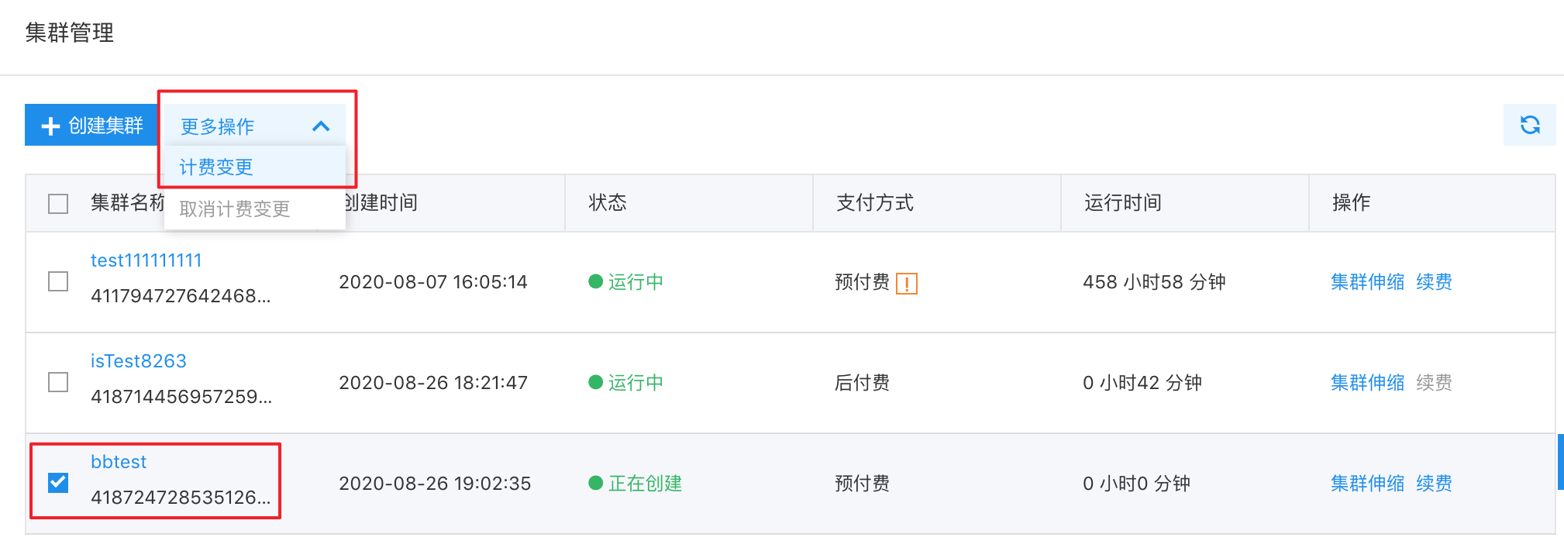Click green status dot for bbtest row

point(595,483)
